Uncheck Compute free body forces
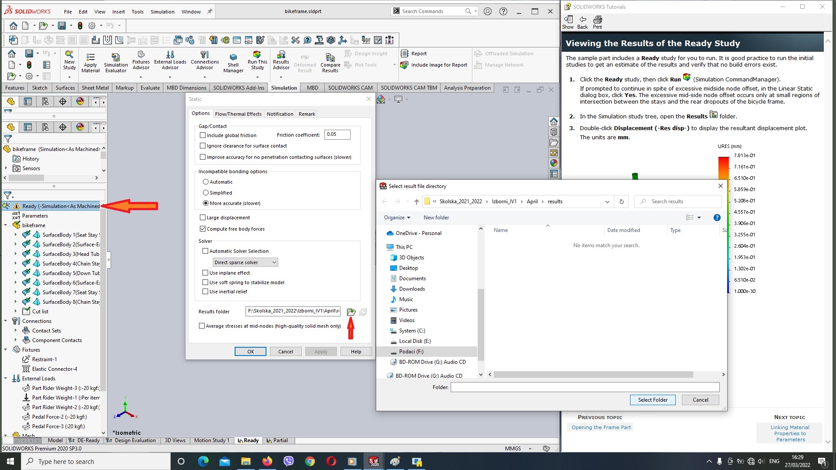 (202, 229)
